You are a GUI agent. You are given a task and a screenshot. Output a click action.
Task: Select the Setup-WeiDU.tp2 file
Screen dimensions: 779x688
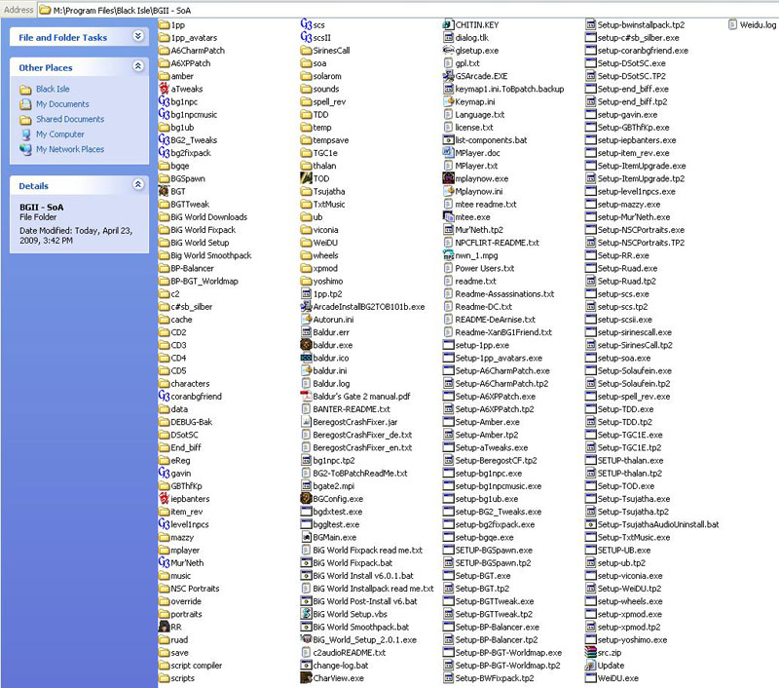623,588
